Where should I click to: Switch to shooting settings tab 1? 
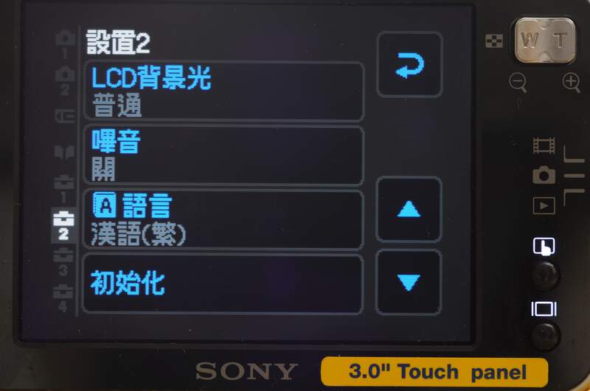point(65,43)
